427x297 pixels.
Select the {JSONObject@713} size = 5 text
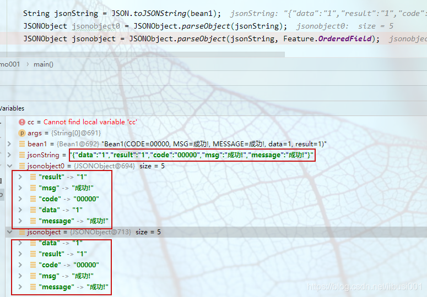point(115,232)
